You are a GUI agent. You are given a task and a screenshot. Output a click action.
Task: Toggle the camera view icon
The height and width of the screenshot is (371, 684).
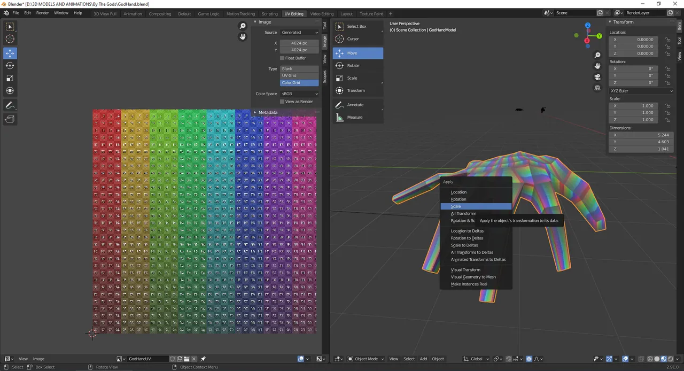pyautogui.click(x=597, y=77)
